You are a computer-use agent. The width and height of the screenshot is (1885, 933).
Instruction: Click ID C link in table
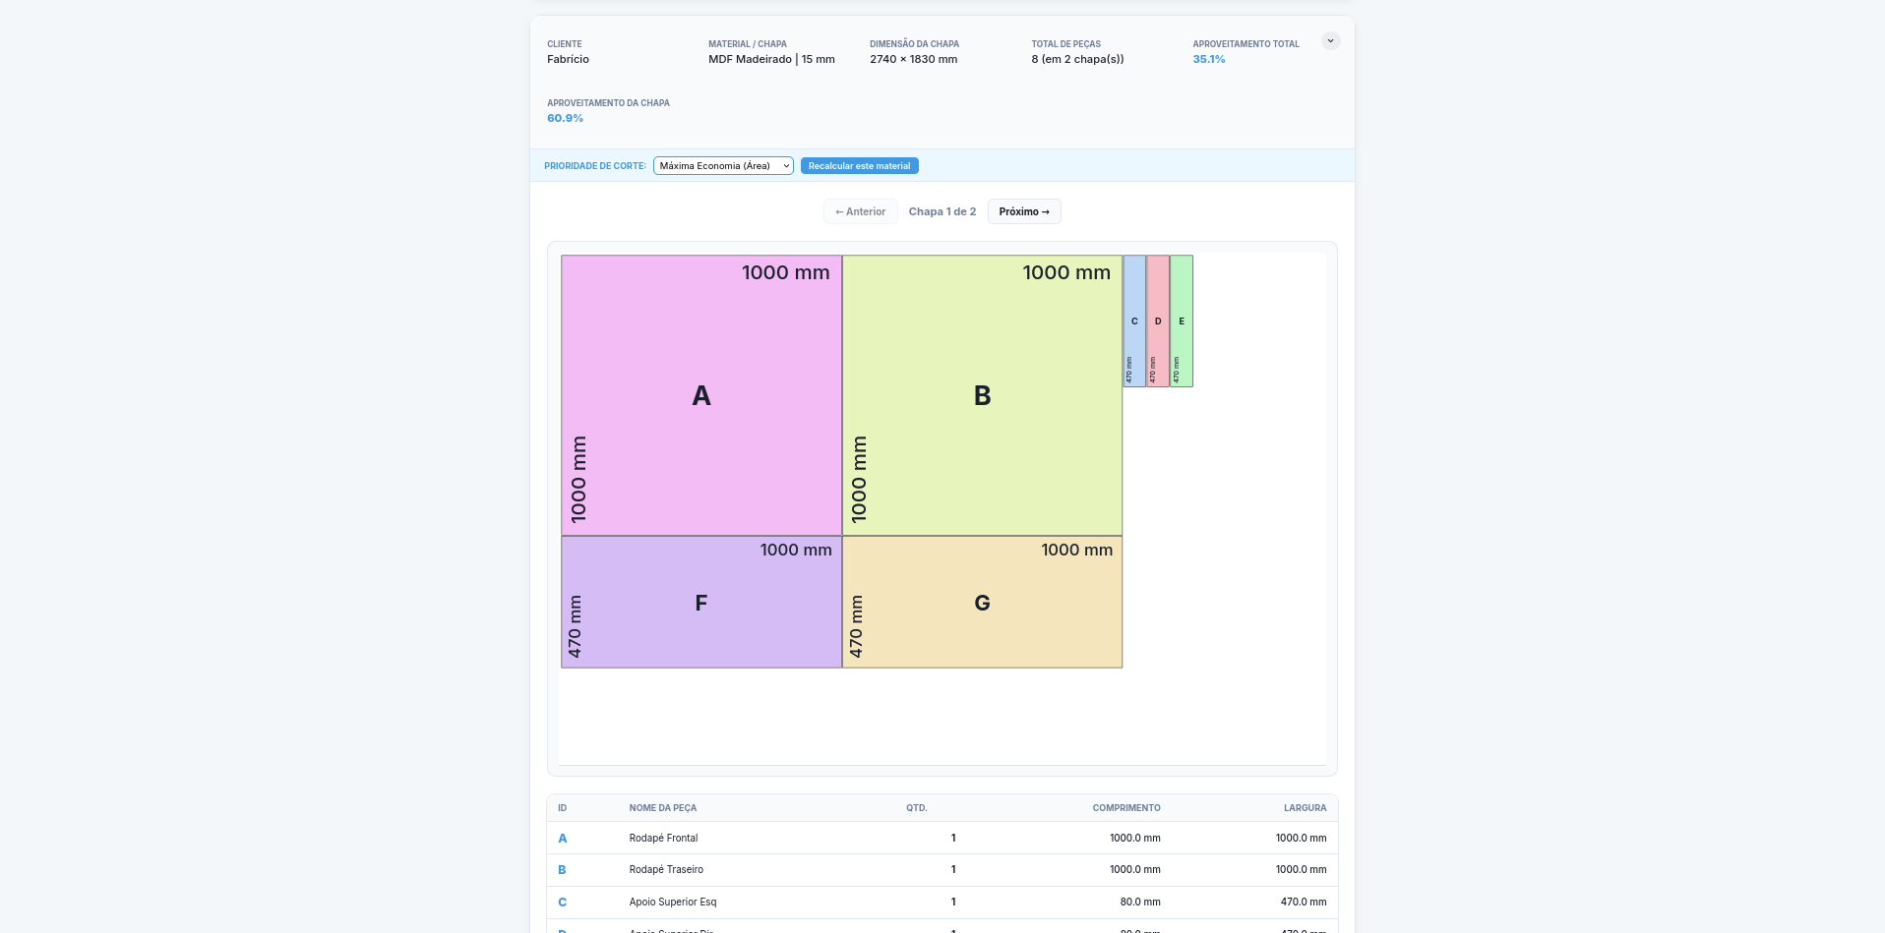[563, 903]
